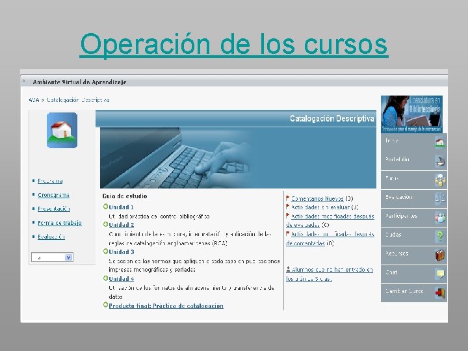
Task: Open the Comentarios Nuevos link
Action: 317,198
